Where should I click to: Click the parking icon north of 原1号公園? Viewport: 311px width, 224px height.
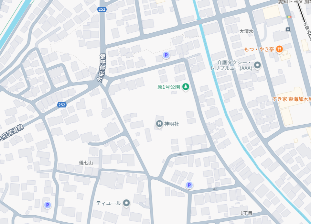166,55
